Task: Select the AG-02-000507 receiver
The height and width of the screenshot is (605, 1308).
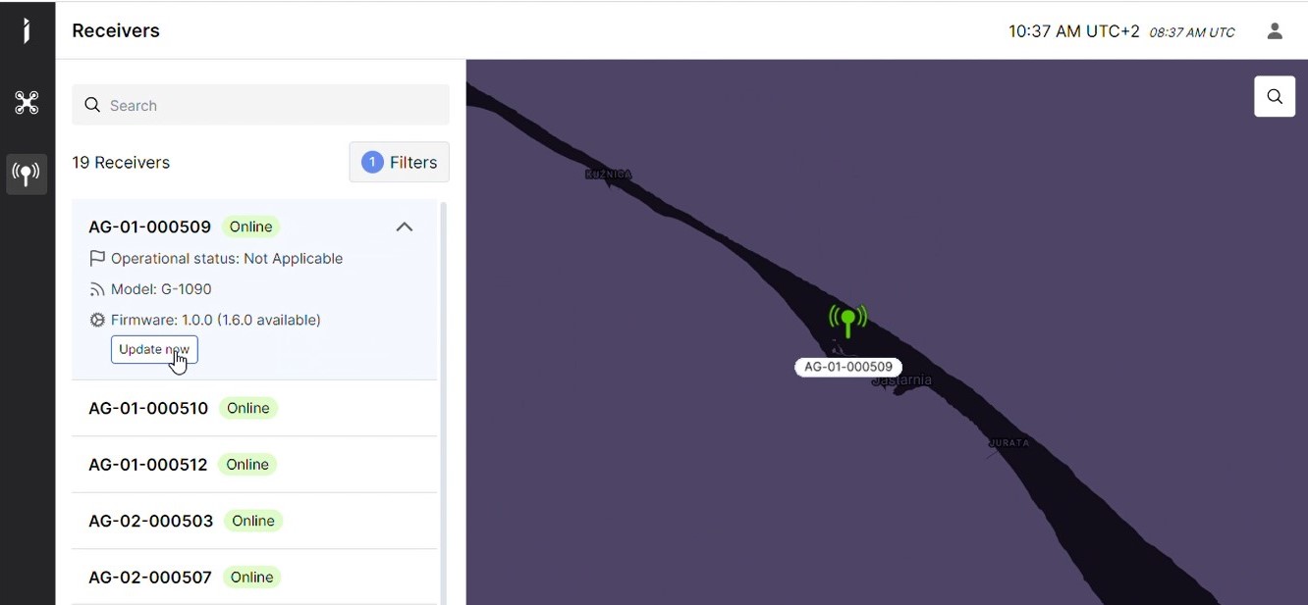Action: coord(254,577)
